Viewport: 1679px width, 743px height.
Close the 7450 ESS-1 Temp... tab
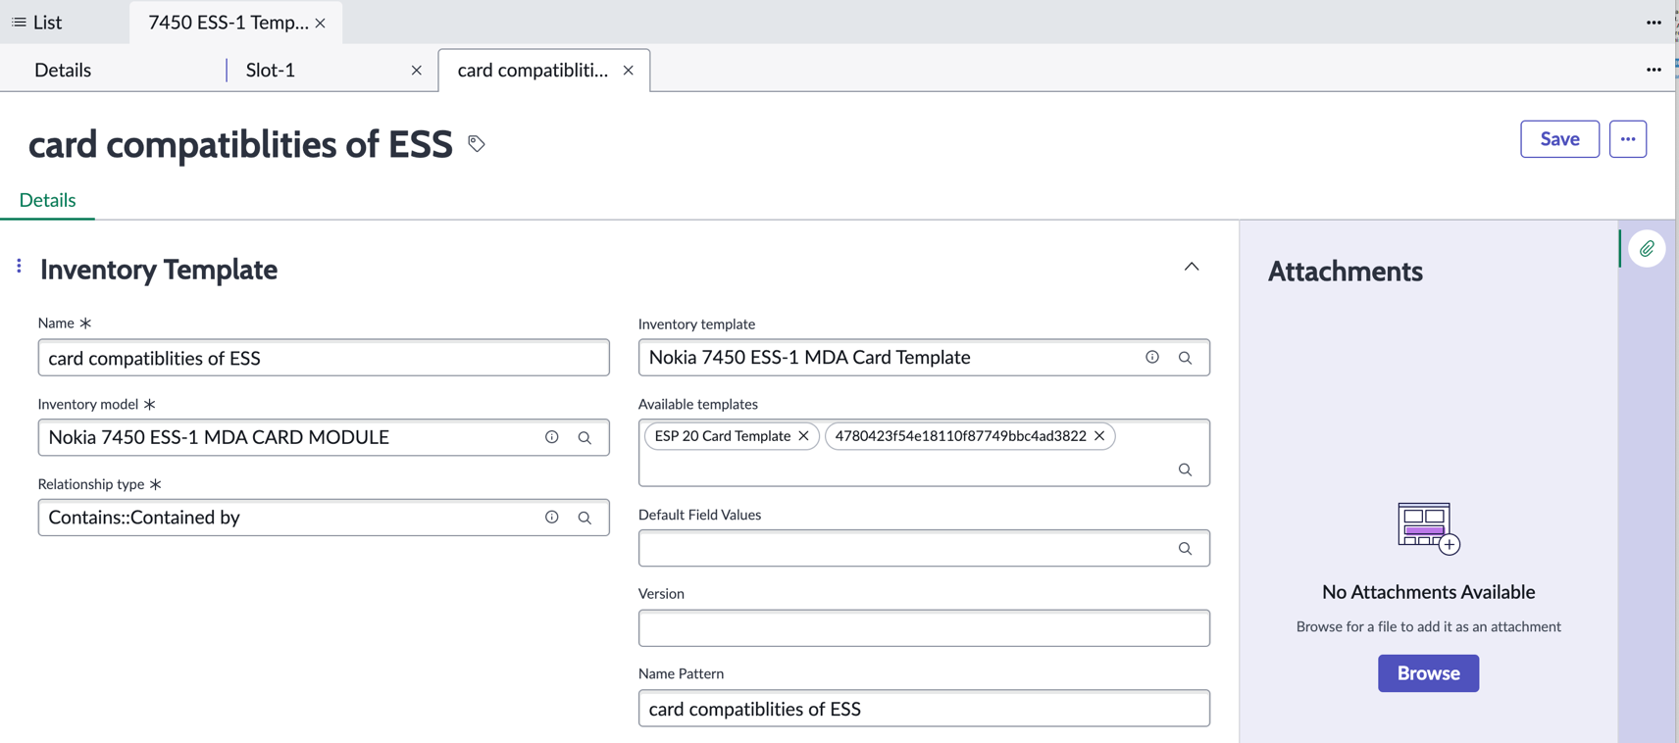point(321,23)
